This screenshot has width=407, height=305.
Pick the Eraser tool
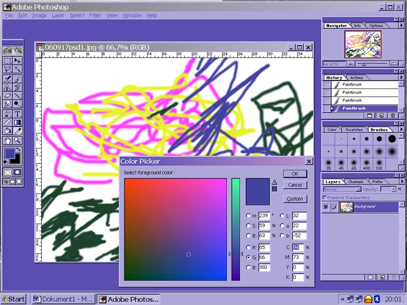click(8, 96)
